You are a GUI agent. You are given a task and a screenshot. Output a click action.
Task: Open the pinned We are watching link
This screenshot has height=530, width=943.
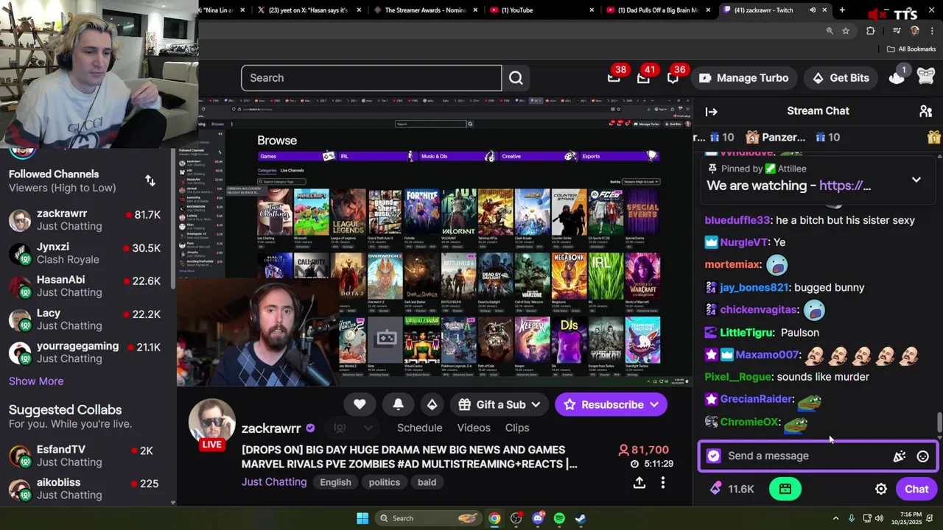click(845, 185)
